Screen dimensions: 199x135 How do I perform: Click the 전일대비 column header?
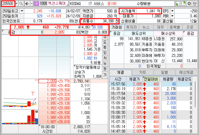pyautogui.click(x=151, y=79)
